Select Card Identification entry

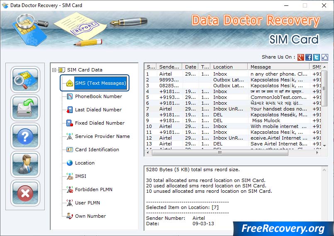[97, 150]
